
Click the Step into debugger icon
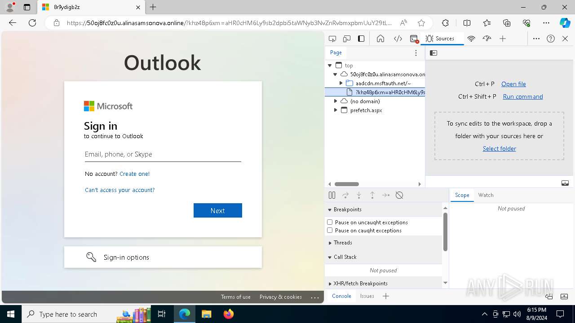pyautogui.click(x=359, y=195)
